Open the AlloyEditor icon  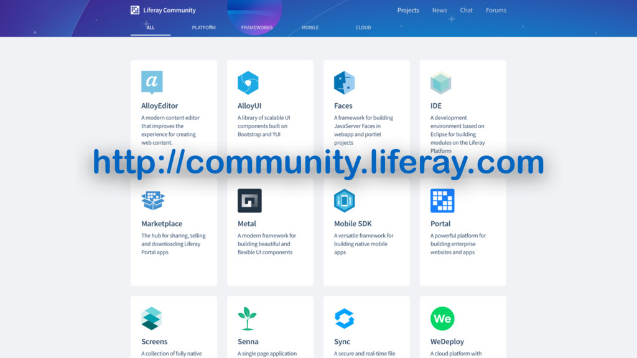[x=152, y=83]
